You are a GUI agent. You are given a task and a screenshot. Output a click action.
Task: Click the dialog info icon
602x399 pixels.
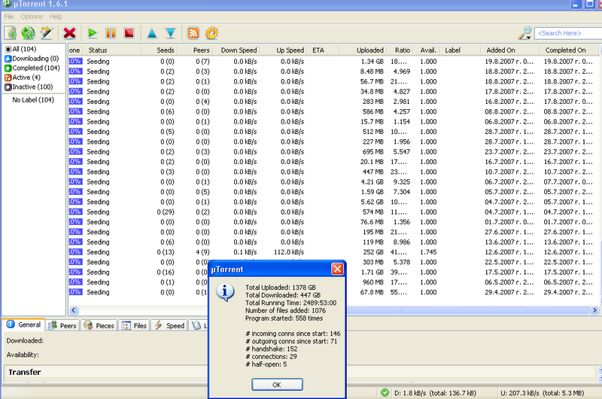tap(225, 293)
